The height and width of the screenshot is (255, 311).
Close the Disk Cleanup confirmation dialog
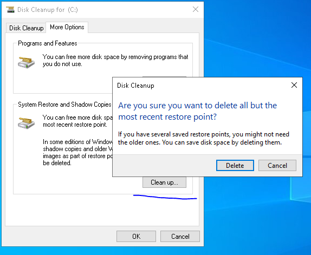tap(294, 85)
